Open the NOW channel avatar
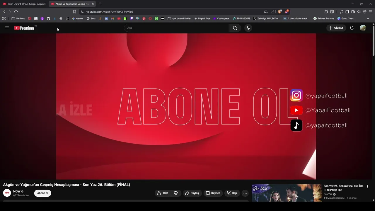Screen dimensions: 375x211 [x=7, y=193]
